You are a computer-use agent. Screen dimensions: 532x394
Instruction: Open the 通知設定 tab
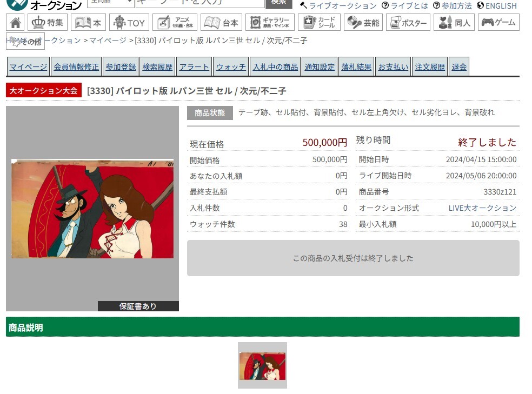click(x=320, y=67)
